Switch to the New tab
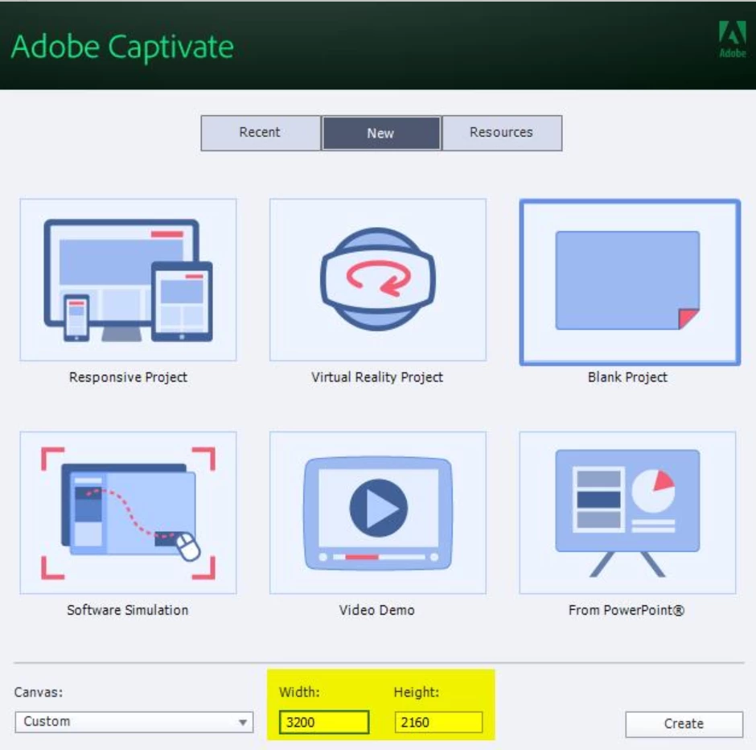The image size is (756, 750). [x=381, y=133]
